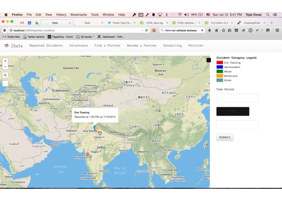Open the Twitter Jenkins bookmark
The image size is (282, 201).
pyautogui.click(x=34, y=37)
